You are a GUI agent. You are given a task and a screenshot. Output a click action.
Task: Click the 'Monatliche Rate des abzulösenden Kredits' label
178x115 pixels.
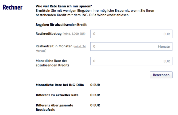tap(52, 63)
